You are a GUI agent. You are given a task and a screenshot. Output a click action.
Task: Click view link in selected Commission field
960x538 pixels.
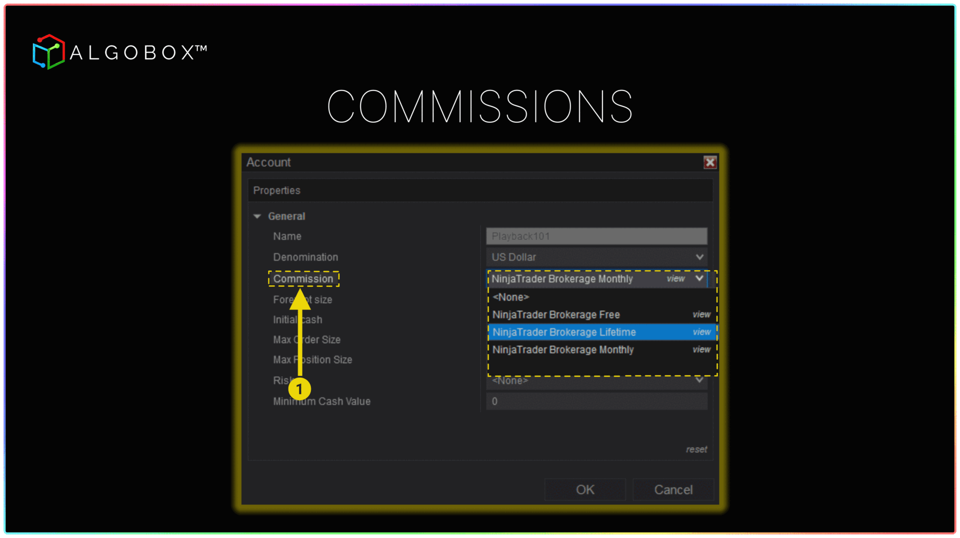(x=675, y=279)
